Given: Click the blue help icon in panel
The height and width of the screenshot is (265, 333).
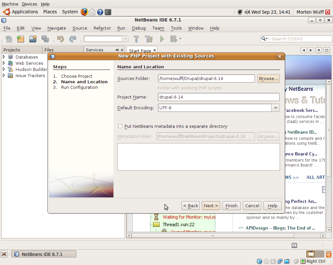Looking at the screenshot, I should tap(100, 12).
